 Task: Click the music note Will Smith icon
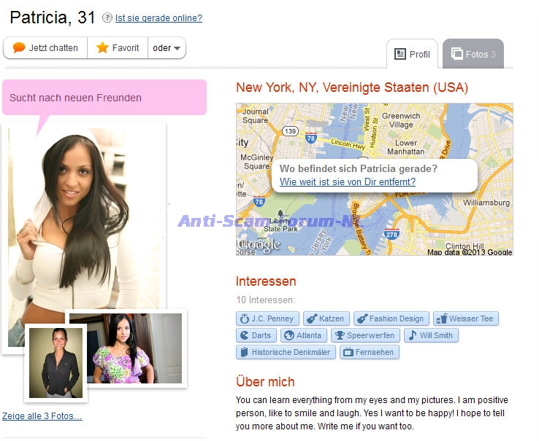413,335
